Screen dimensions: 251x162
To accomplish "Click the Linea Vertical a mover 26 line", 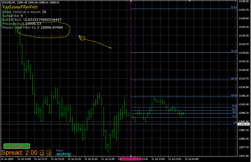I will click(x=24, y=12).
